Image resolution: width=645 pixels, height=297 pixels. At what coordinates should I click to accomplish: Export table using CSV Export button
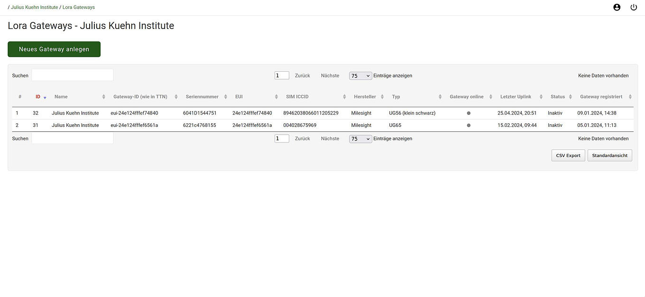tap(568, 156)
